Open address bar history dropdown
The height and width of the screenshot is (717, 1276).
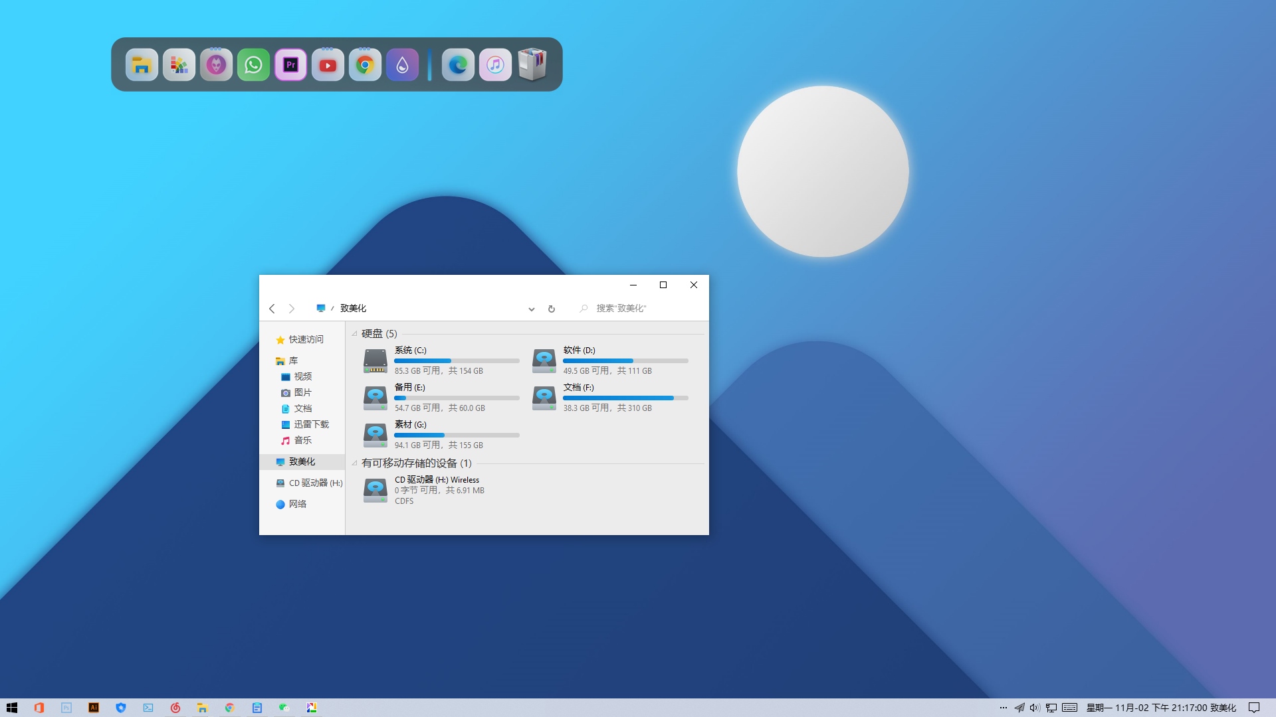[532, 309]
